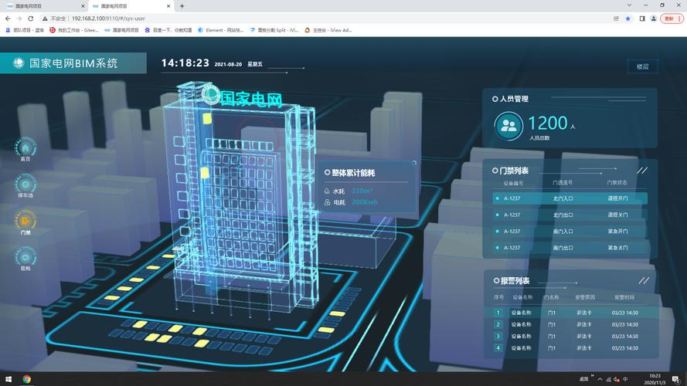687x386 pixels.
Task: Select the 门禁 access control sidebar icon
Action: point(26,221)
